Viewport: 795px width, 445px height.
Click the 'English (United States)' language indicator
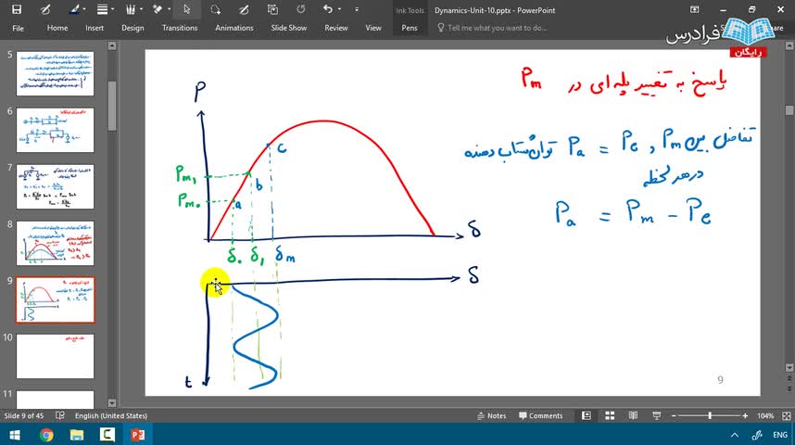point(111,415)
